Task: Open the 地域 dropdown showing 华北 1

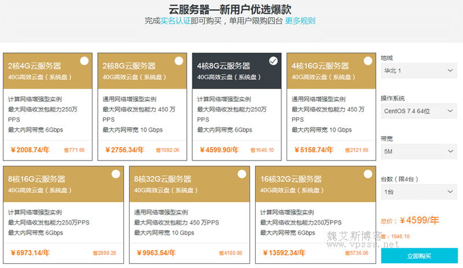Action: click(x=418, y=70)
